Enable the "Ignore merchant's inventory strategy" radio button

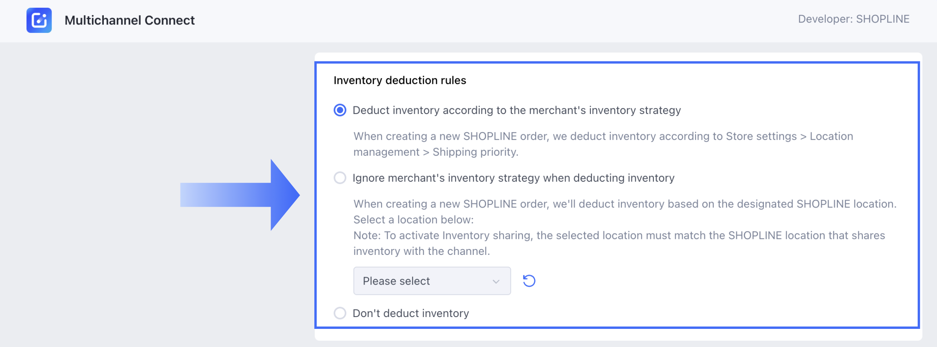pyautogui.click(x=340, y=178)
